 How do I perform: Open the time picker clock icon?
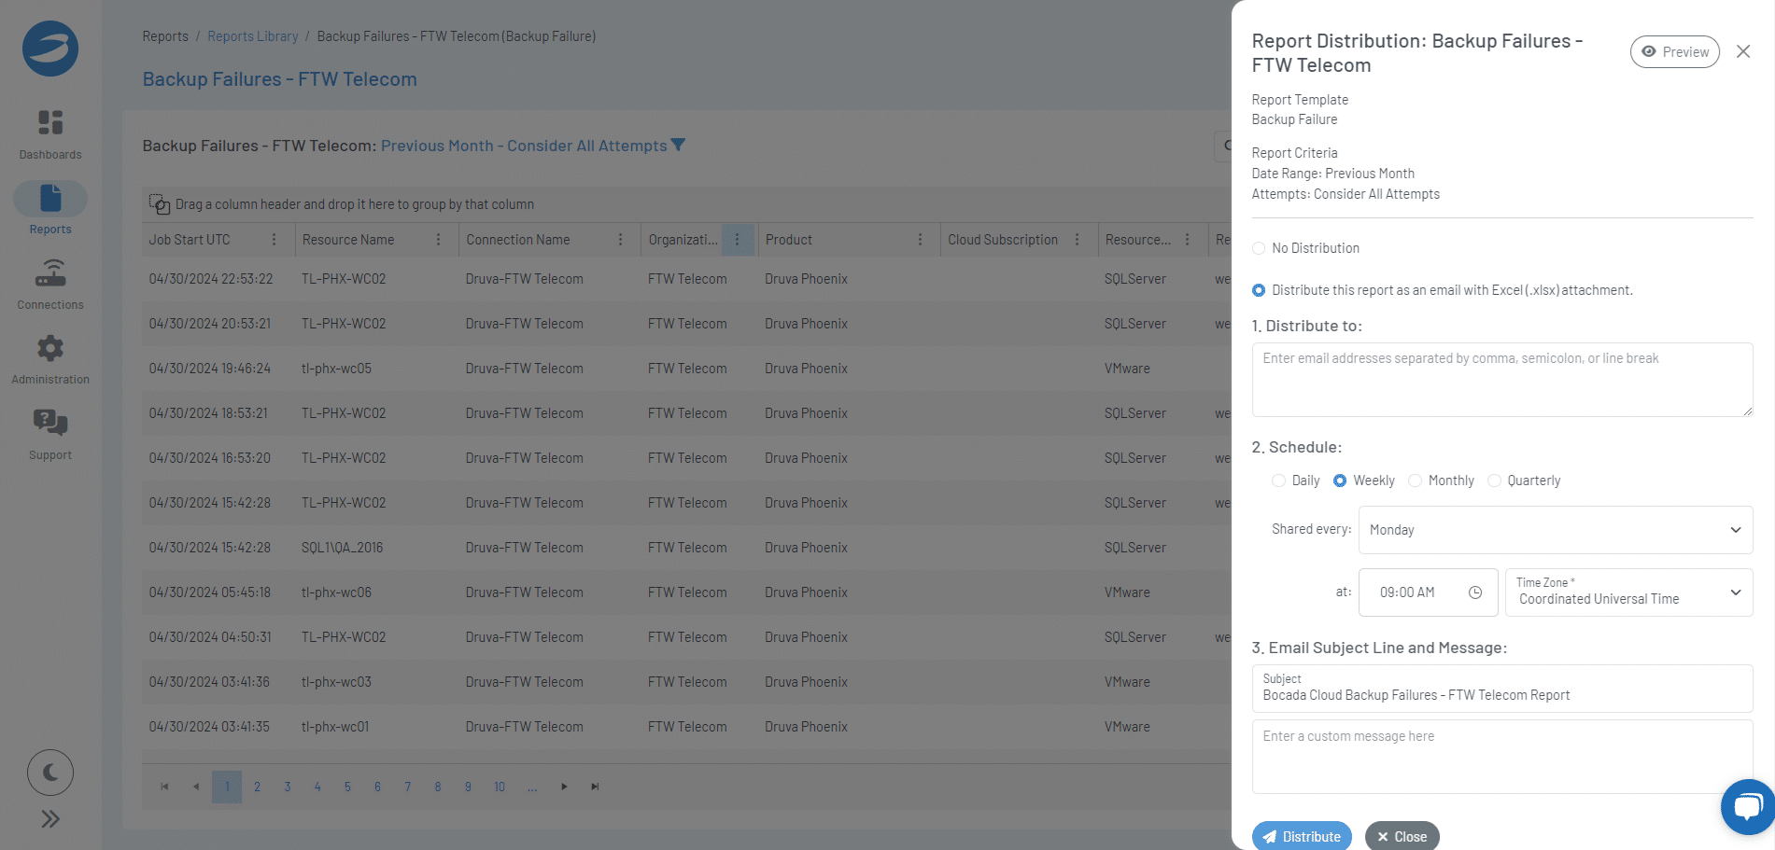1475,592
